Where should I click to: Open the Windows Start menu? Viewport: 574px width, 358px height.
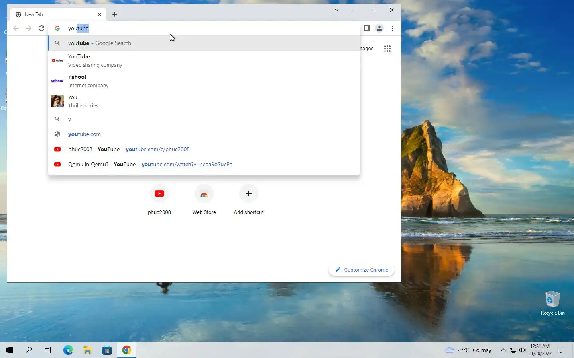tap(10, 350)
